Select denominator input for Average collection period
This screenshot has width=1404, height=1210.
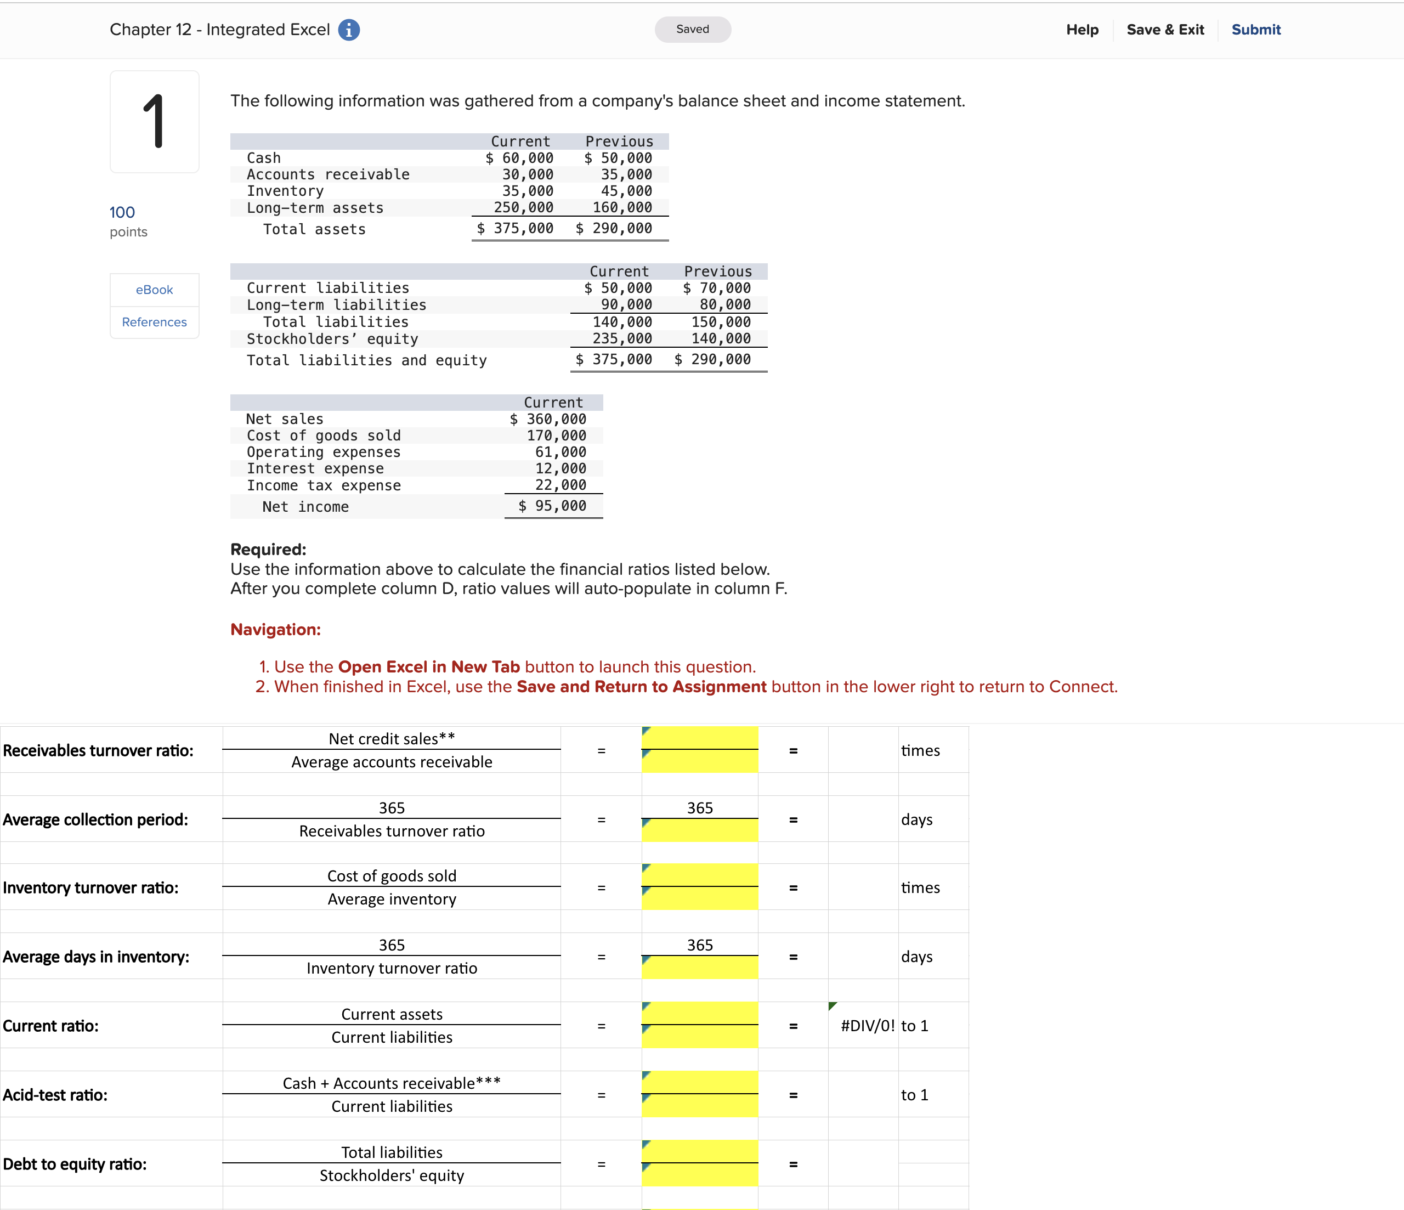699,830
